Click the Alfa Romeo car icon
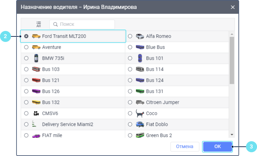Viewport: 257px width, 156px height. (140, 36)
